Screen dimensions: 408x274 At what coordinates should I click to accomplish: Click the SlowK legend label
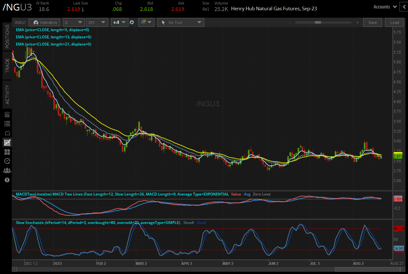point(189,223)
